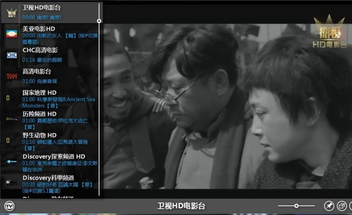
Task: Switch to 历险频道 HD channel
Action: 39,114
